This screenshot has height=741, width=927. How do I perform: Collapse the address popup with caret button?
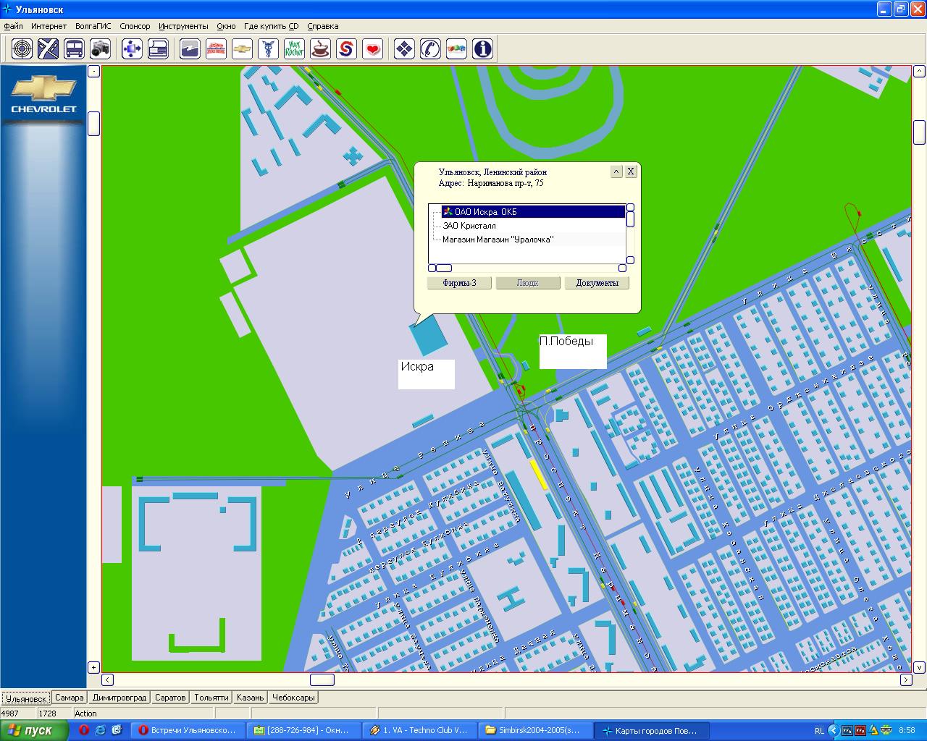point(616,172)
